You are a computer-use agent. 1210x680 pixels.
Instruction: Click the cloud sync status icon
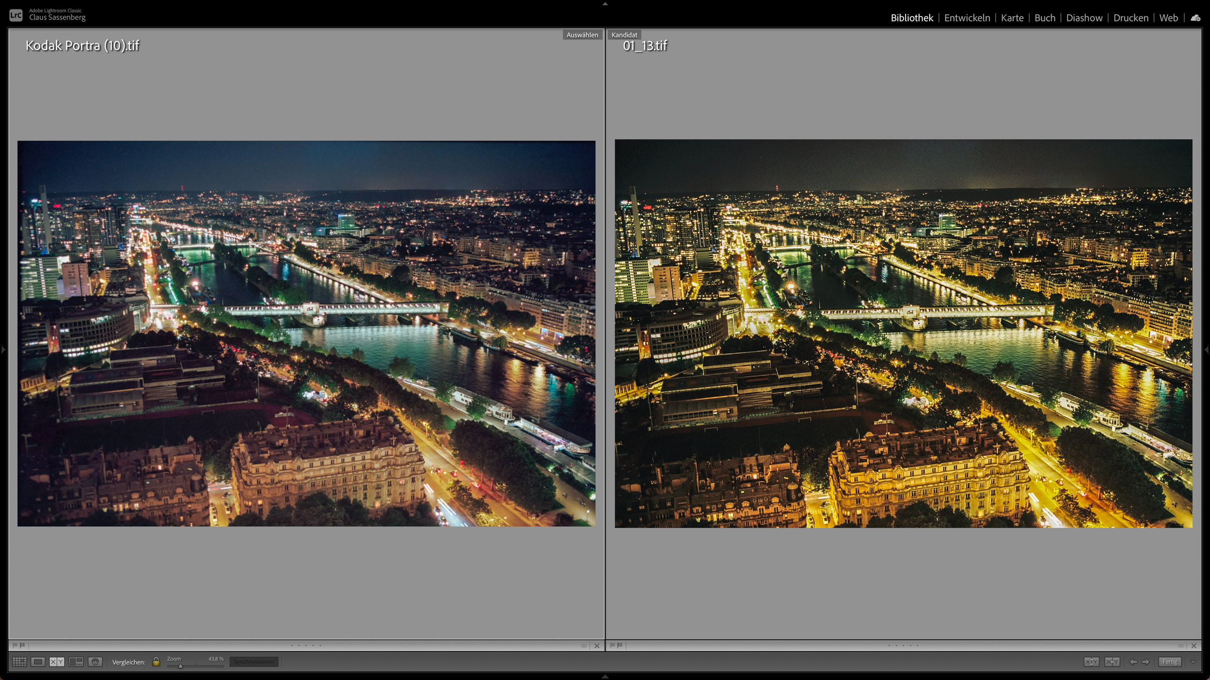[1195, 18]
